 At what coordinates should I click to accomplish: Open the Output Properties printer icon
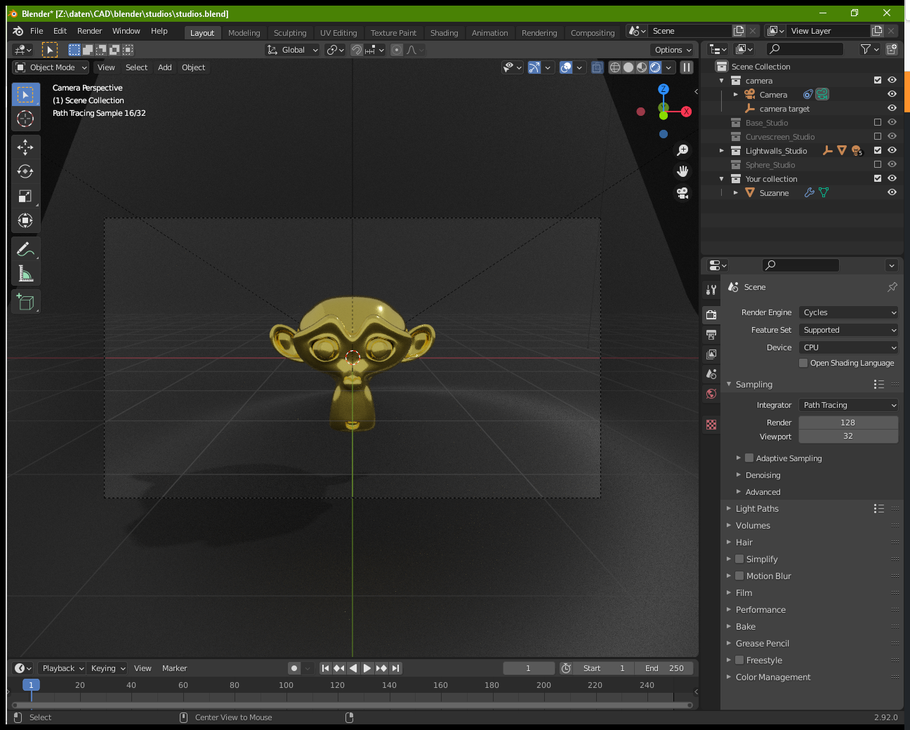711,335
